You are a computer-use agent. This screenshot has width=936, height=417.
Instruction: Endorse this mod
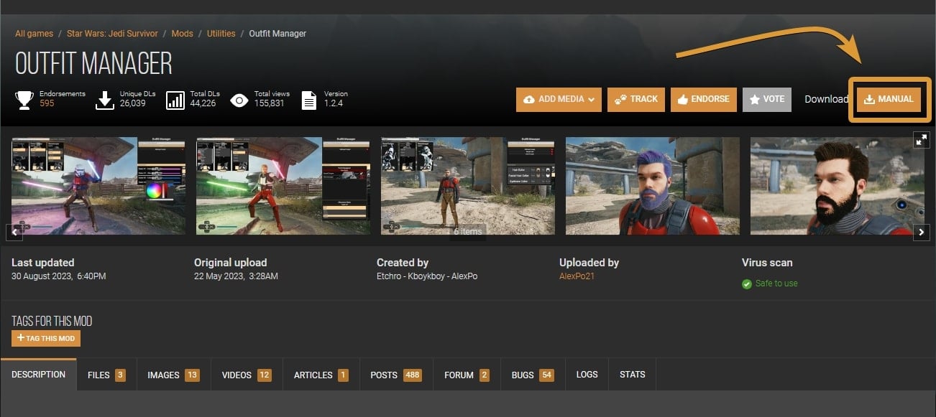click(704, 100)
